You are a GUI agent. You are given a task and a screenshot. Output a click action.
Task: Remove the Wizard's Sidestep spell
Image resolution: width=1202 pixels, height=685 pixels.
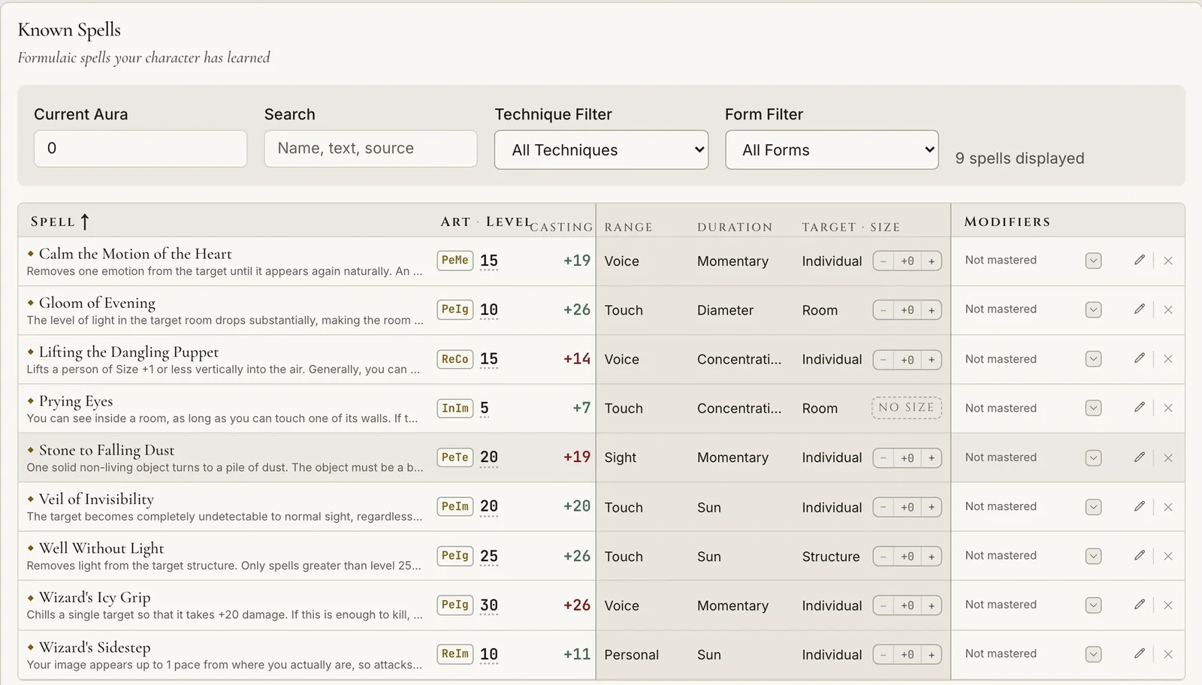(x=1168, y=654)
